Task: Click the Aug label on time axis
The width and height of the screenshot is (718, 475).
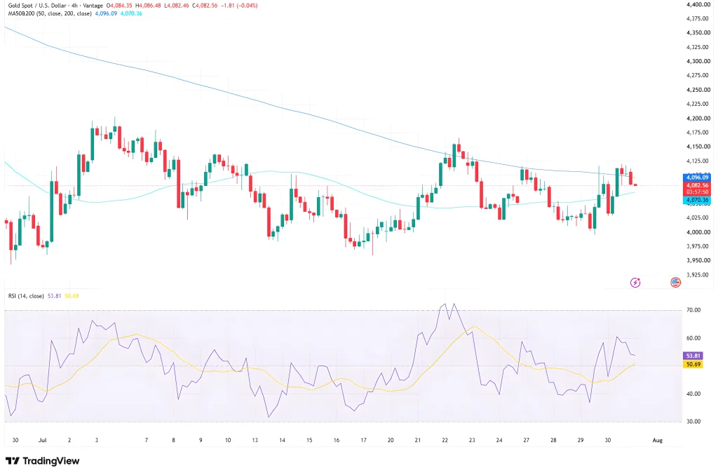Action: pos(657,440)
